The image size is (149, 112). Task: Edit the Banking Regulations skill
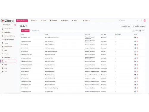pos(135,71)
